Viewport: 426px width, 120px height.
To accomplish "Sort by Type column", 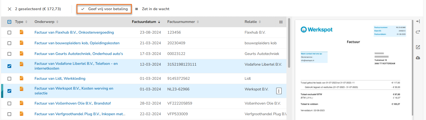I will coord(21,22).
